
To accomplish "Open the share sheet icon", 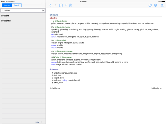I will pyautogui.click(x=71, y=5).
